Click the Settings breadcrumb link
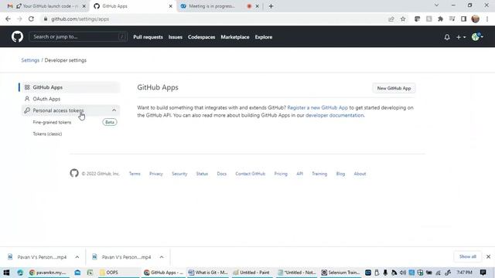Screen dimensions: 495x278 [30, 60]
